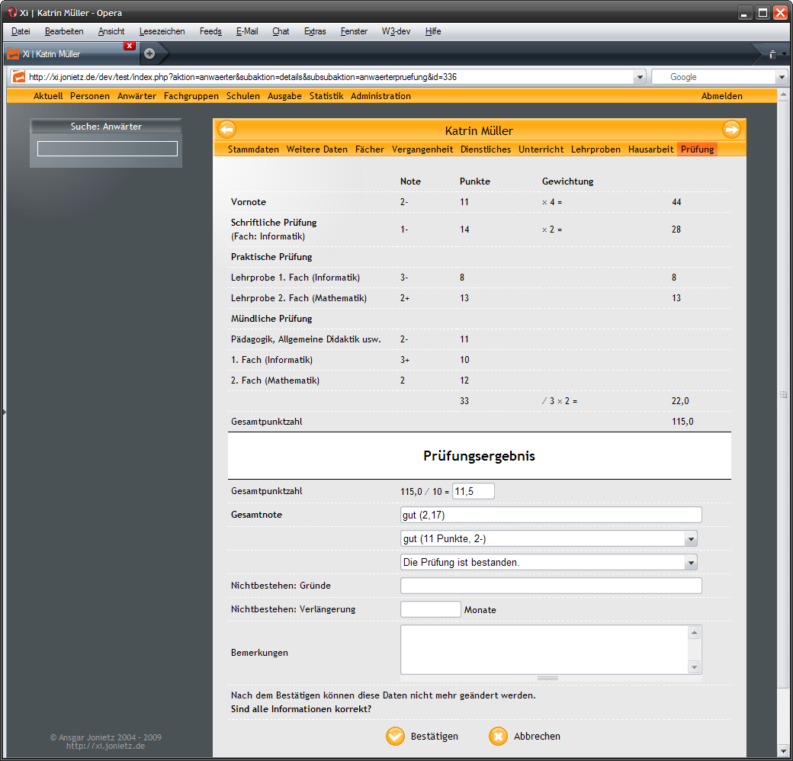Open the closed tabs trash icon
Viewport: 793px width, 761px height.
point(772,54)
